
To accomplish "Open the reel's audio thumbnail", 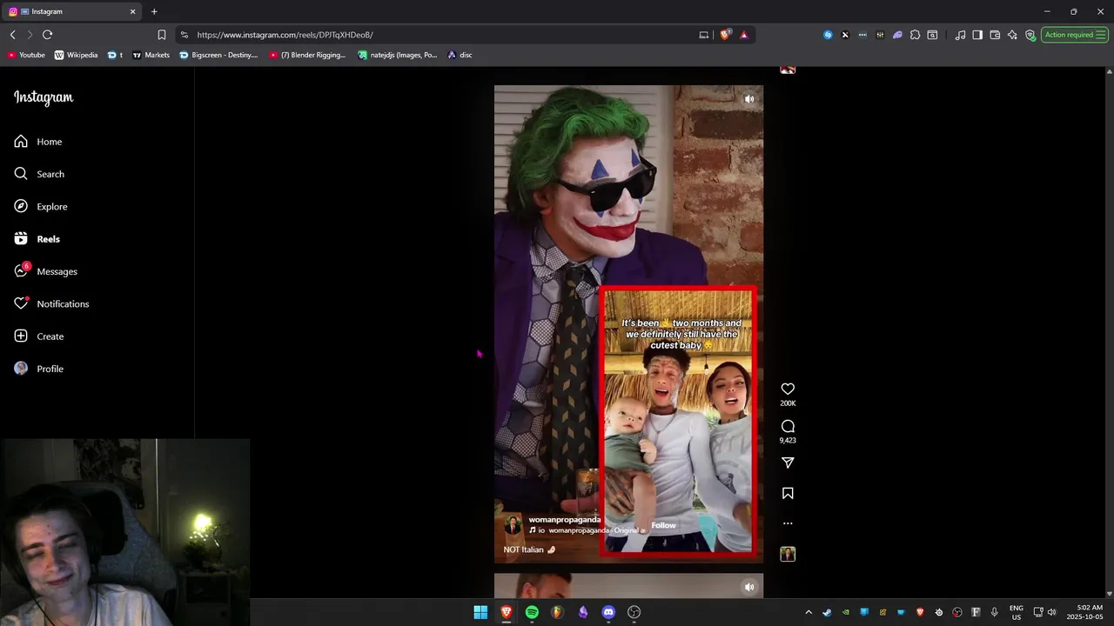I will (x=788, y=554).
